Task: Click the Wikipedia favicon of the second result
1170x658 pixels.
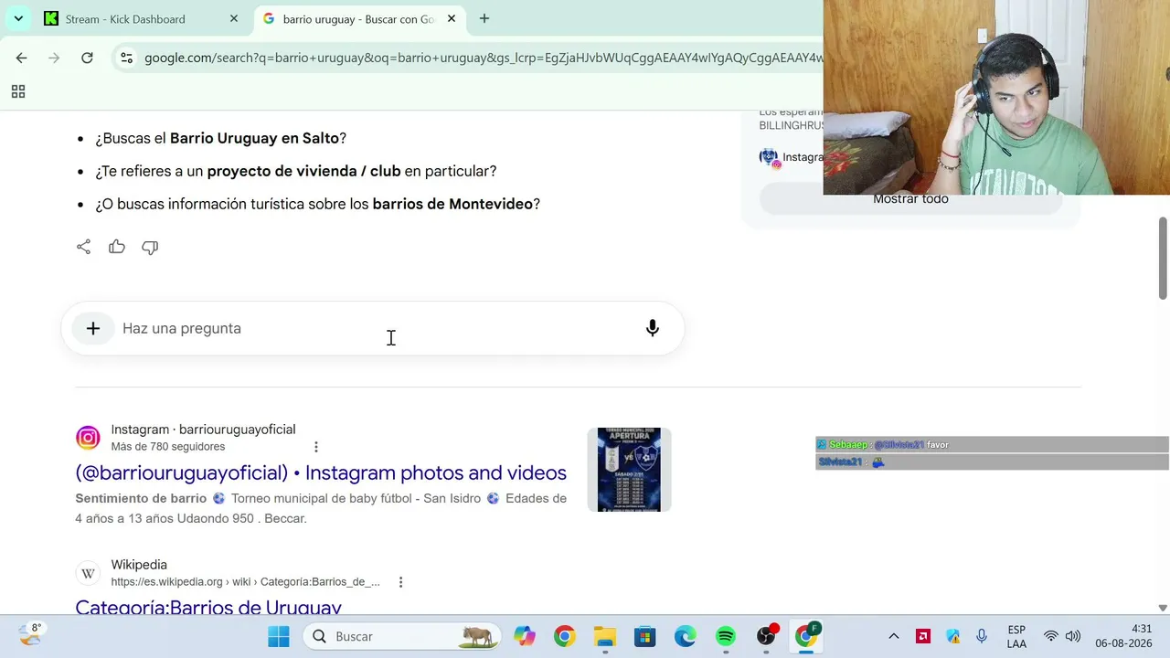Action: (88, 573)
